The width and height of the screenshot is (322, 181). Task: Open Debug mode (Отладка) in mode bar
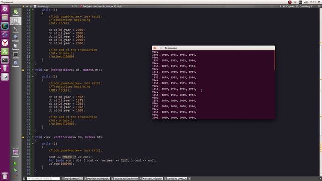(16, 38)
